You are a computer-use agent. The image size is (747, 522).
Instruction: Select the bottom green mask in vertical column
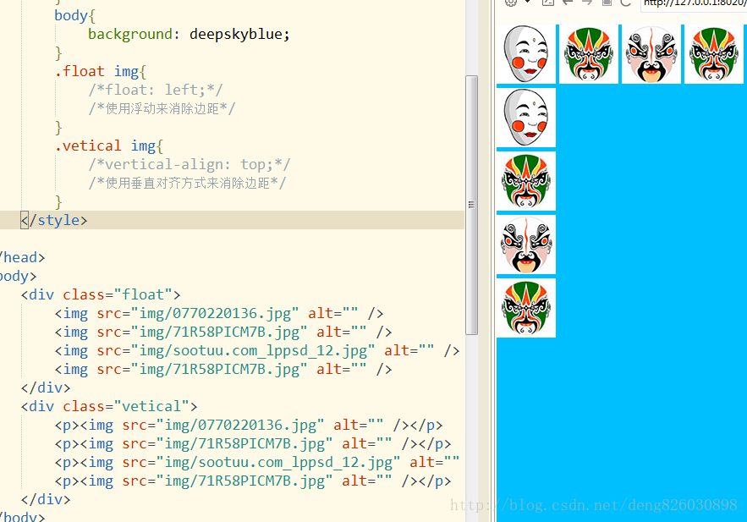pos(526,308)
